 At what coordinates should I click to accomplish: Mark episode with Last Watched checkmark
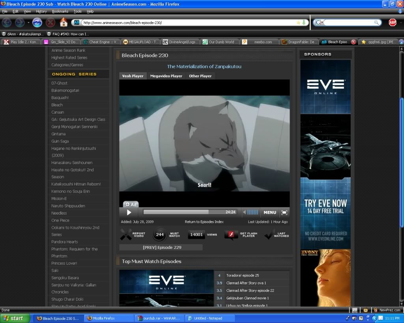point(269,235)
